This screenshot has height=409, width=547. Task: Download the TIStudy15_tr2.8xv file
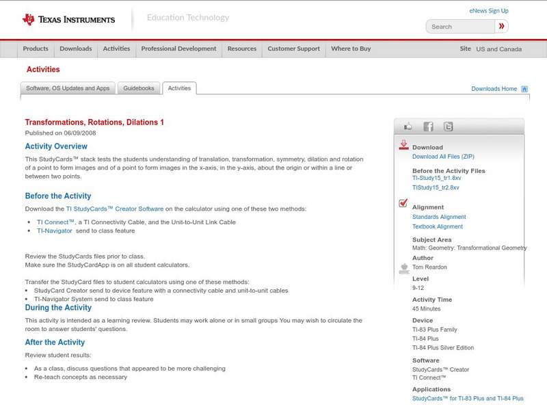436,187
